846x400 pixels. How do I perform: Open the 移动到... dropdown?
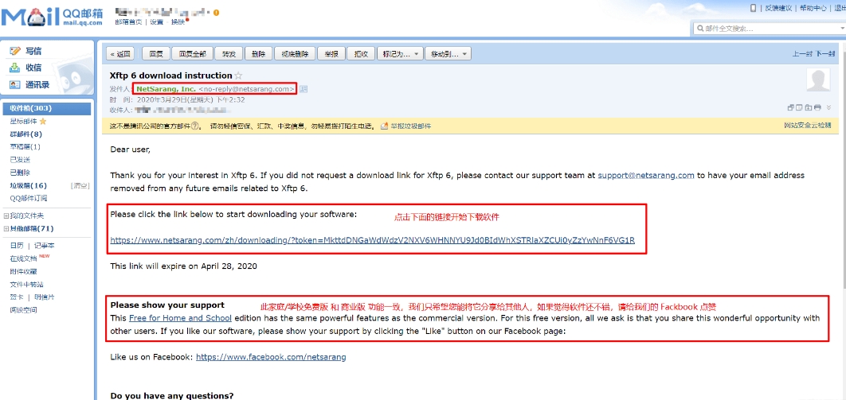[x=448, y=54]
